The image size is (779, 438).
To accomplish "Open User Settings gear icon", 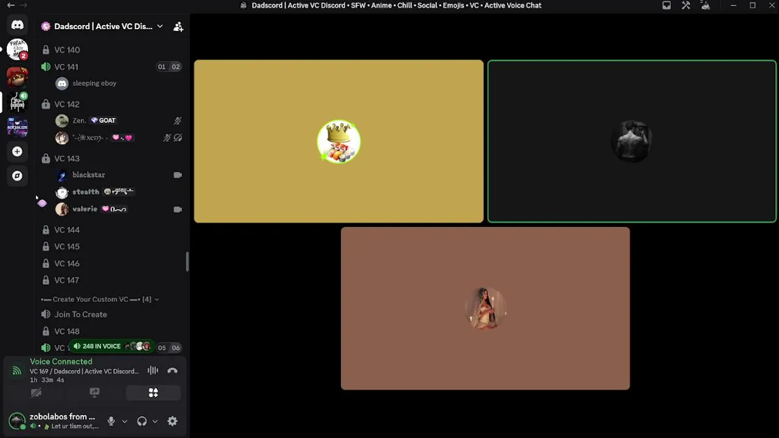I will (172, 421).
